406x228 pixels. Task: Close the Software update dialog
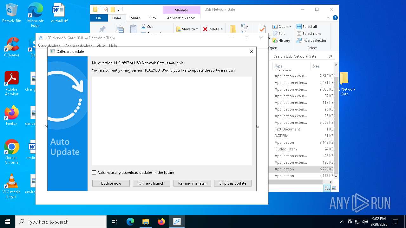(x=252, y=51)
